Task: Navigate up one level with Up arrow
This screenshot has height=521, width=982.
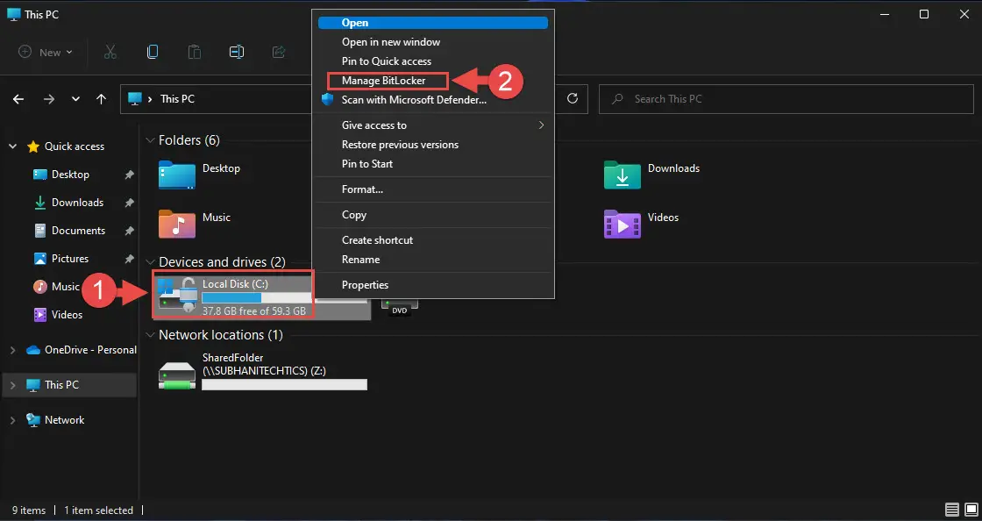Action: pos(102,99)
